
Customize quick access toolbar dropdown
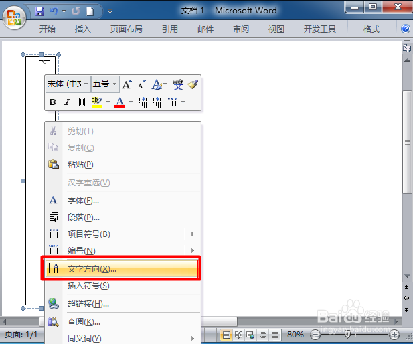click(x=110, y=11)
